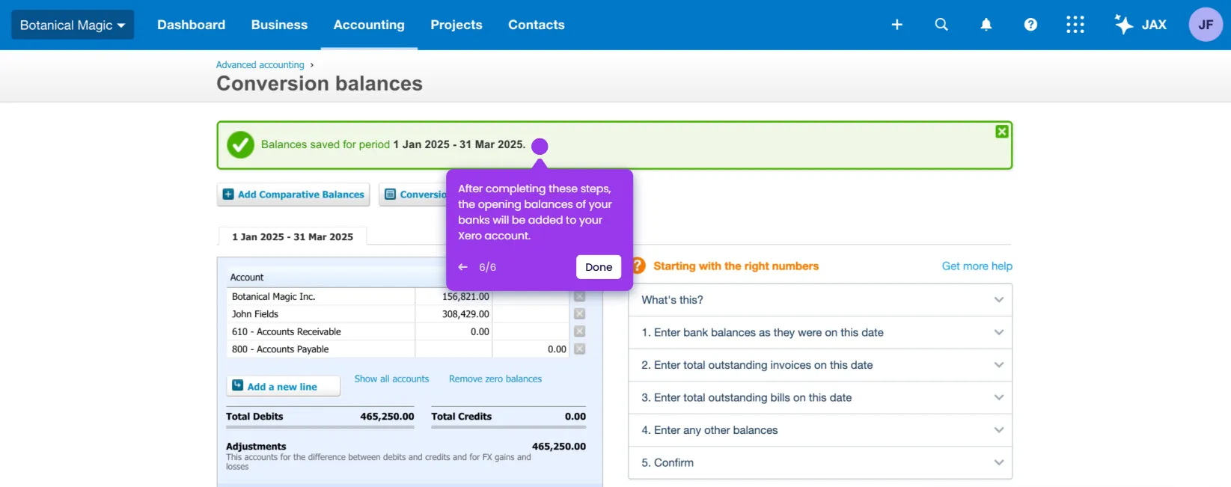Expand step 3 total outstanding bills

pyautogui.click(x=820, y=397)
